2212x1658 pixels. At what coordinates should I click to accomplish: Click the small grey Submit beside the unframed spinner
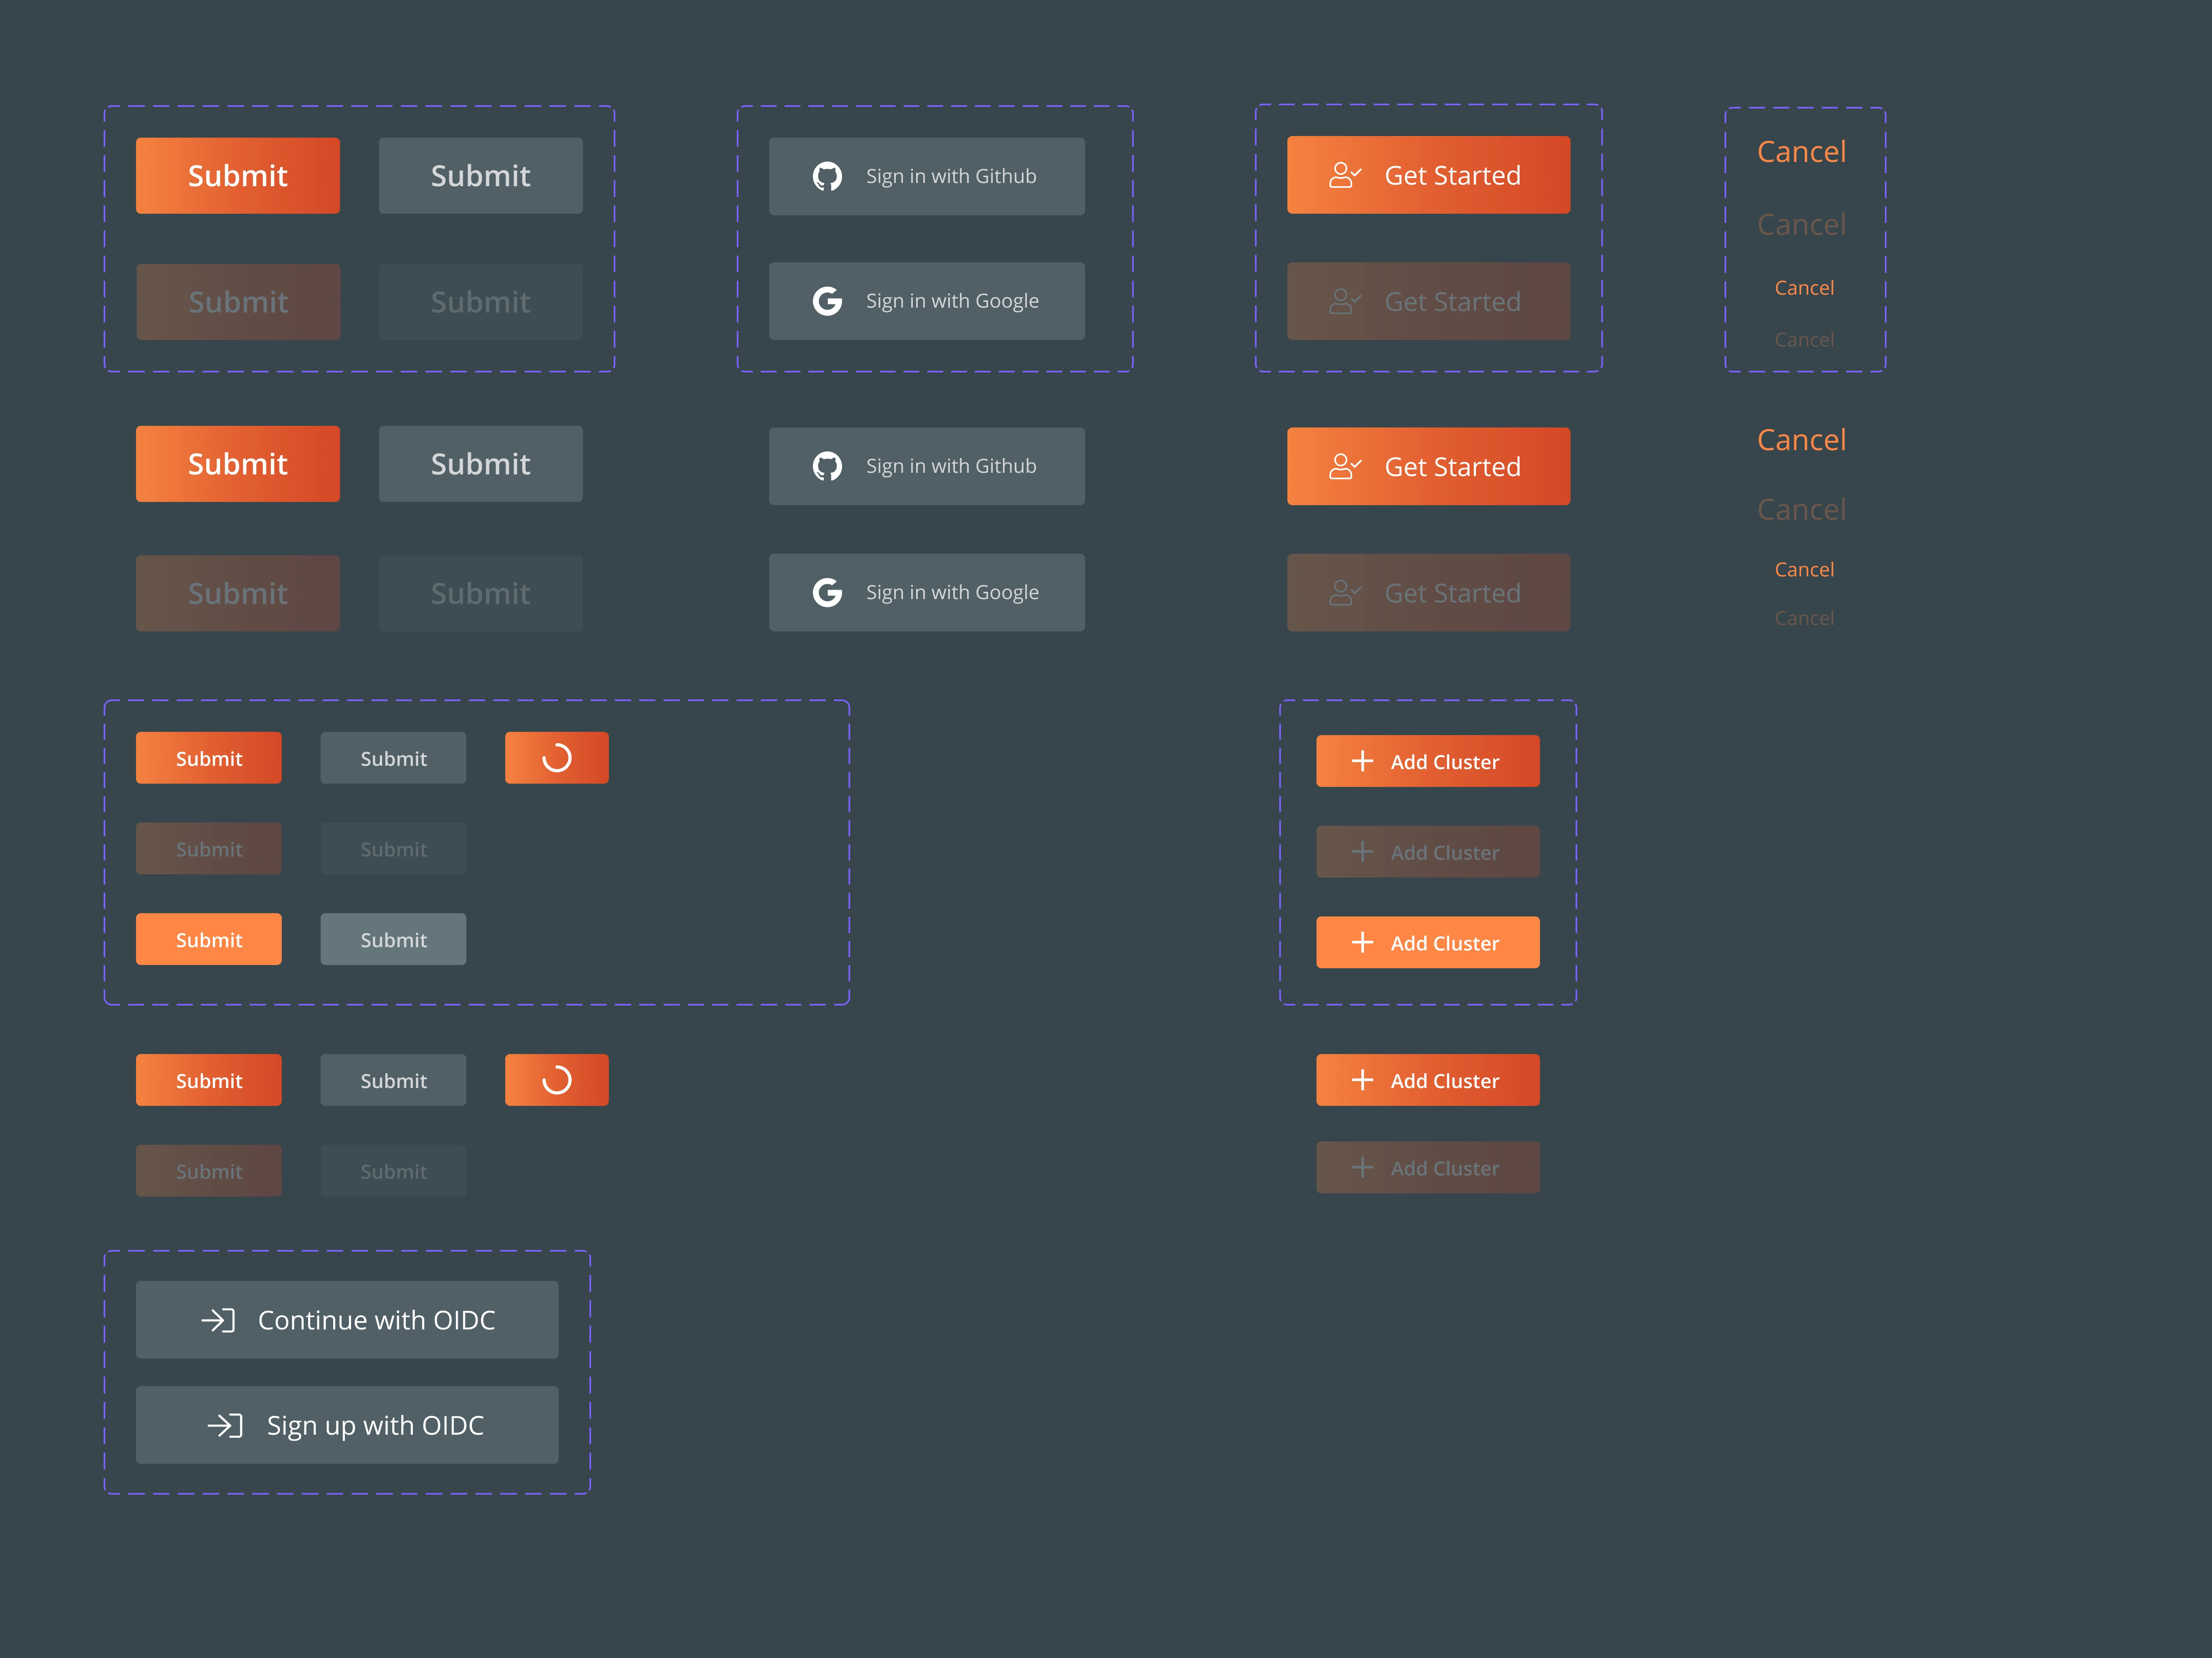tap(393, 1080)
